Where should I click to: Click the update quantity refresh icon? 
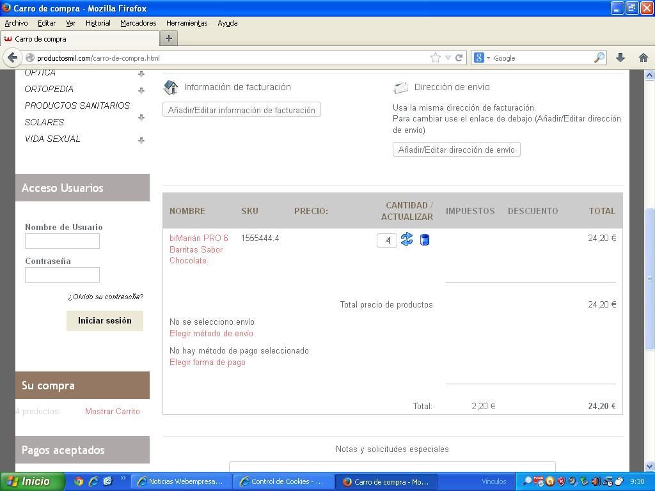(406, 239)
